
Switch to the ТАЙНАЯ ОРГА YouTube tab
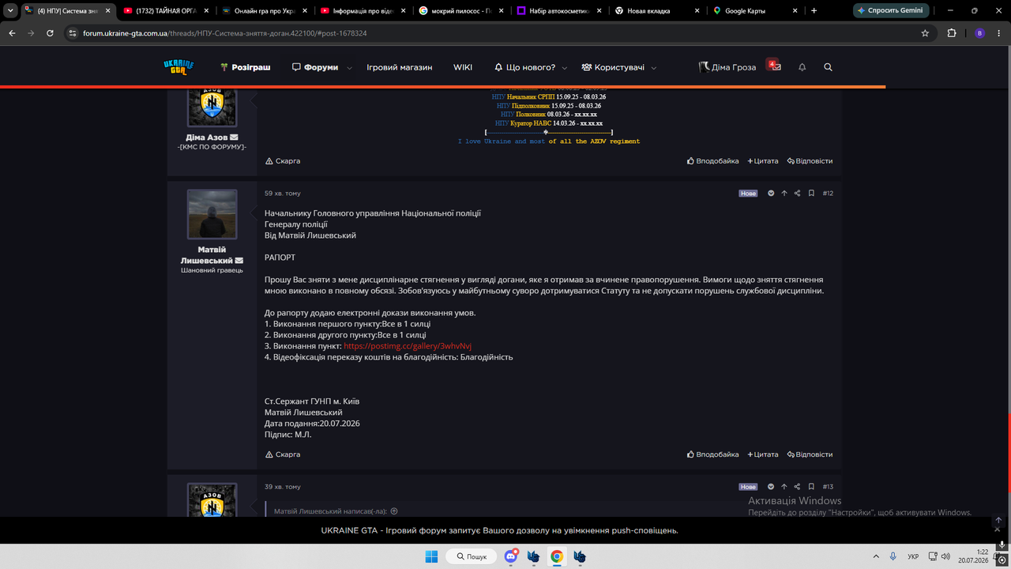coord(165,11)
